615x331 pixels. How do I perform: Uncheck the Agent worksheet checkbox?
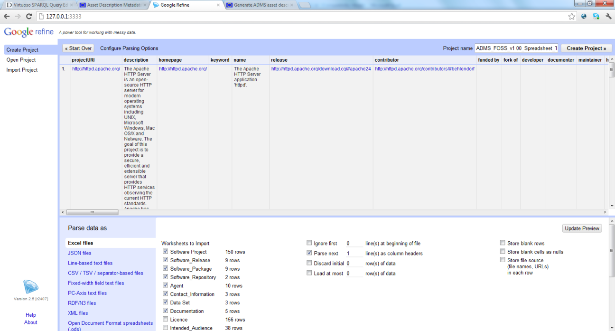[165, 286]
